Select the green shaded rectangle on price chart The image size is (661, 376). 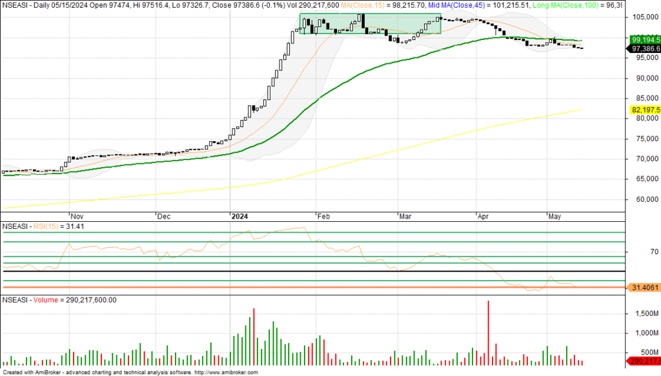pyautogui.click(x=370, y=24)
